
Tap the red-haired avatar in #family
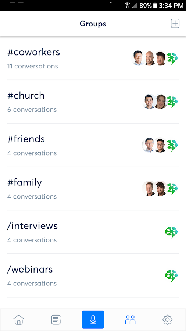click(149, 188)
